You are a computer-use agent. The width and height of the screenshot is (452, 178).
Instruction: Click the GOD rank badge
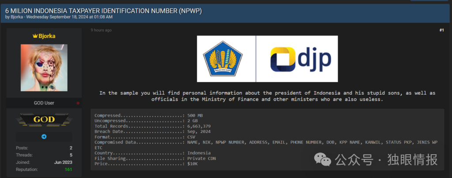click(x=44, y=119)
